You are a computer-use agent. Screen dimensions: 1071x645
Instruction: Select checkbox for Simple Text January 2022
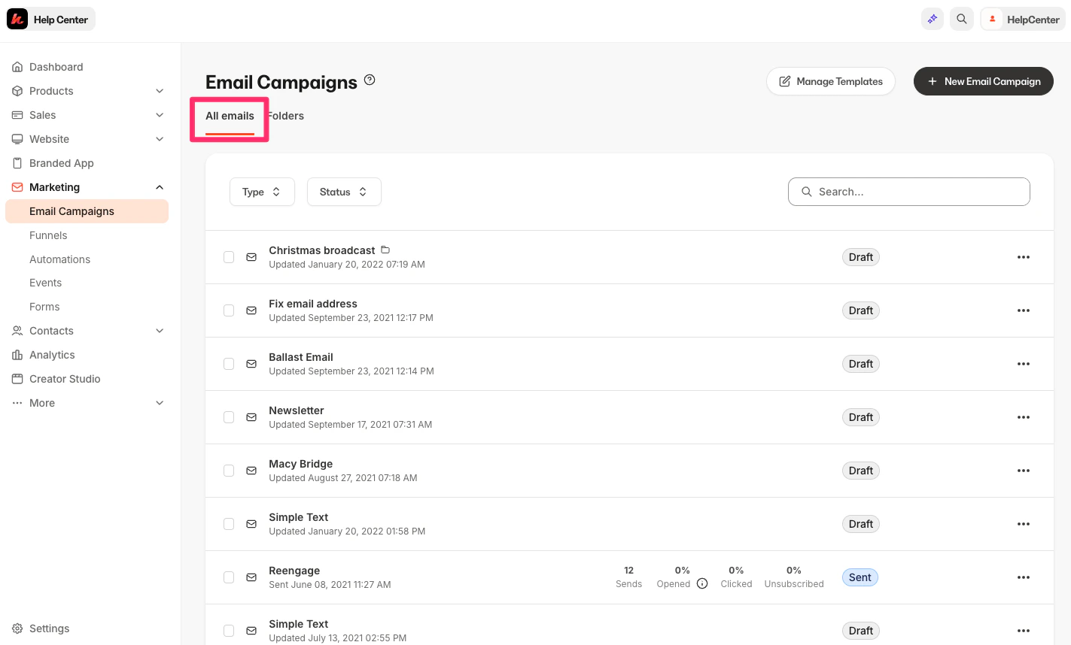(229, 524)
